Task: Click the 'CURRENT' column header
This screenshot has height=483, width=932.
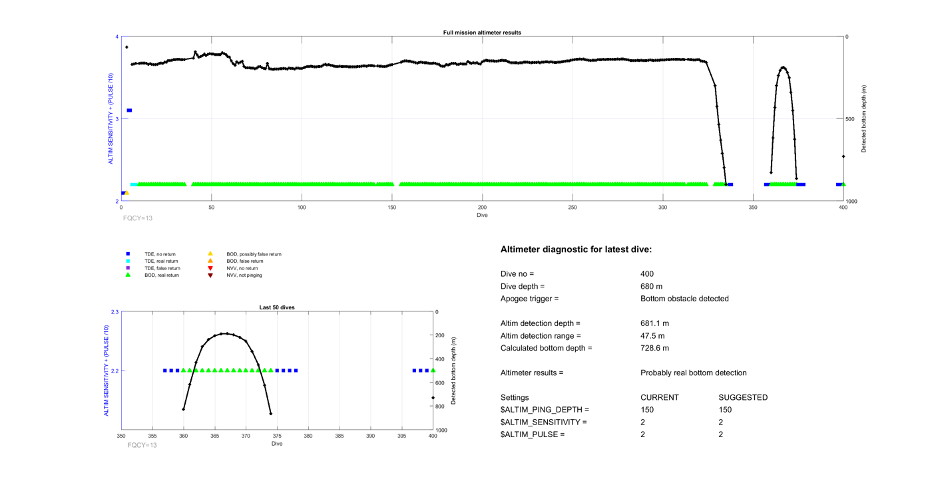Action: [660, 397]
